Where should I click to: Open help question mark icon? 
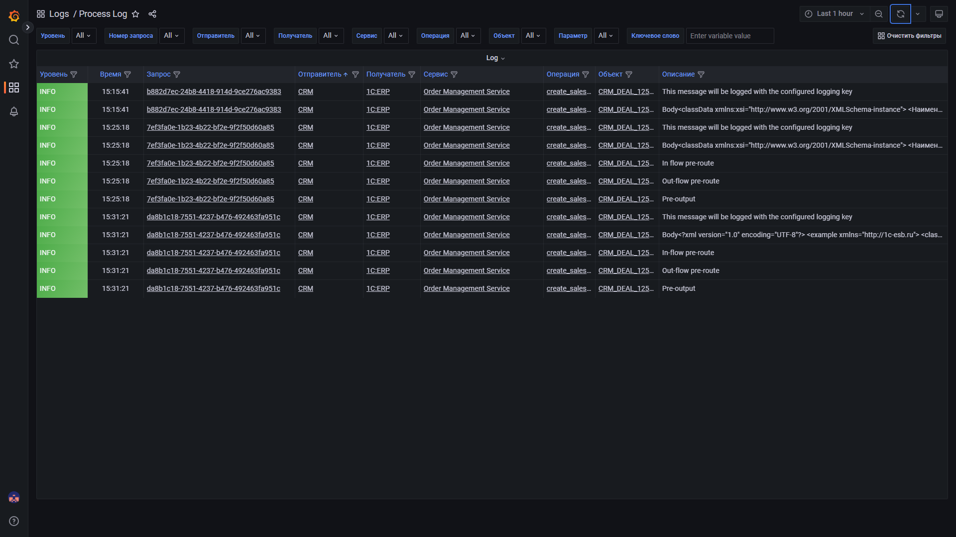pyautogui.click(x=14, y=521)
